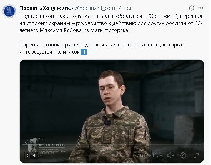Select the paragraph starting with Парень
This screenshot has width=211, height=165.
102,48
